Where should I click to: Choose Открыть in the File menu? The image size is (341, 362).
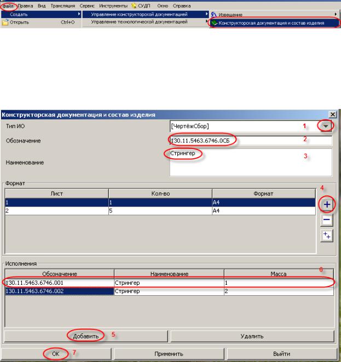[x=41, y=22]
